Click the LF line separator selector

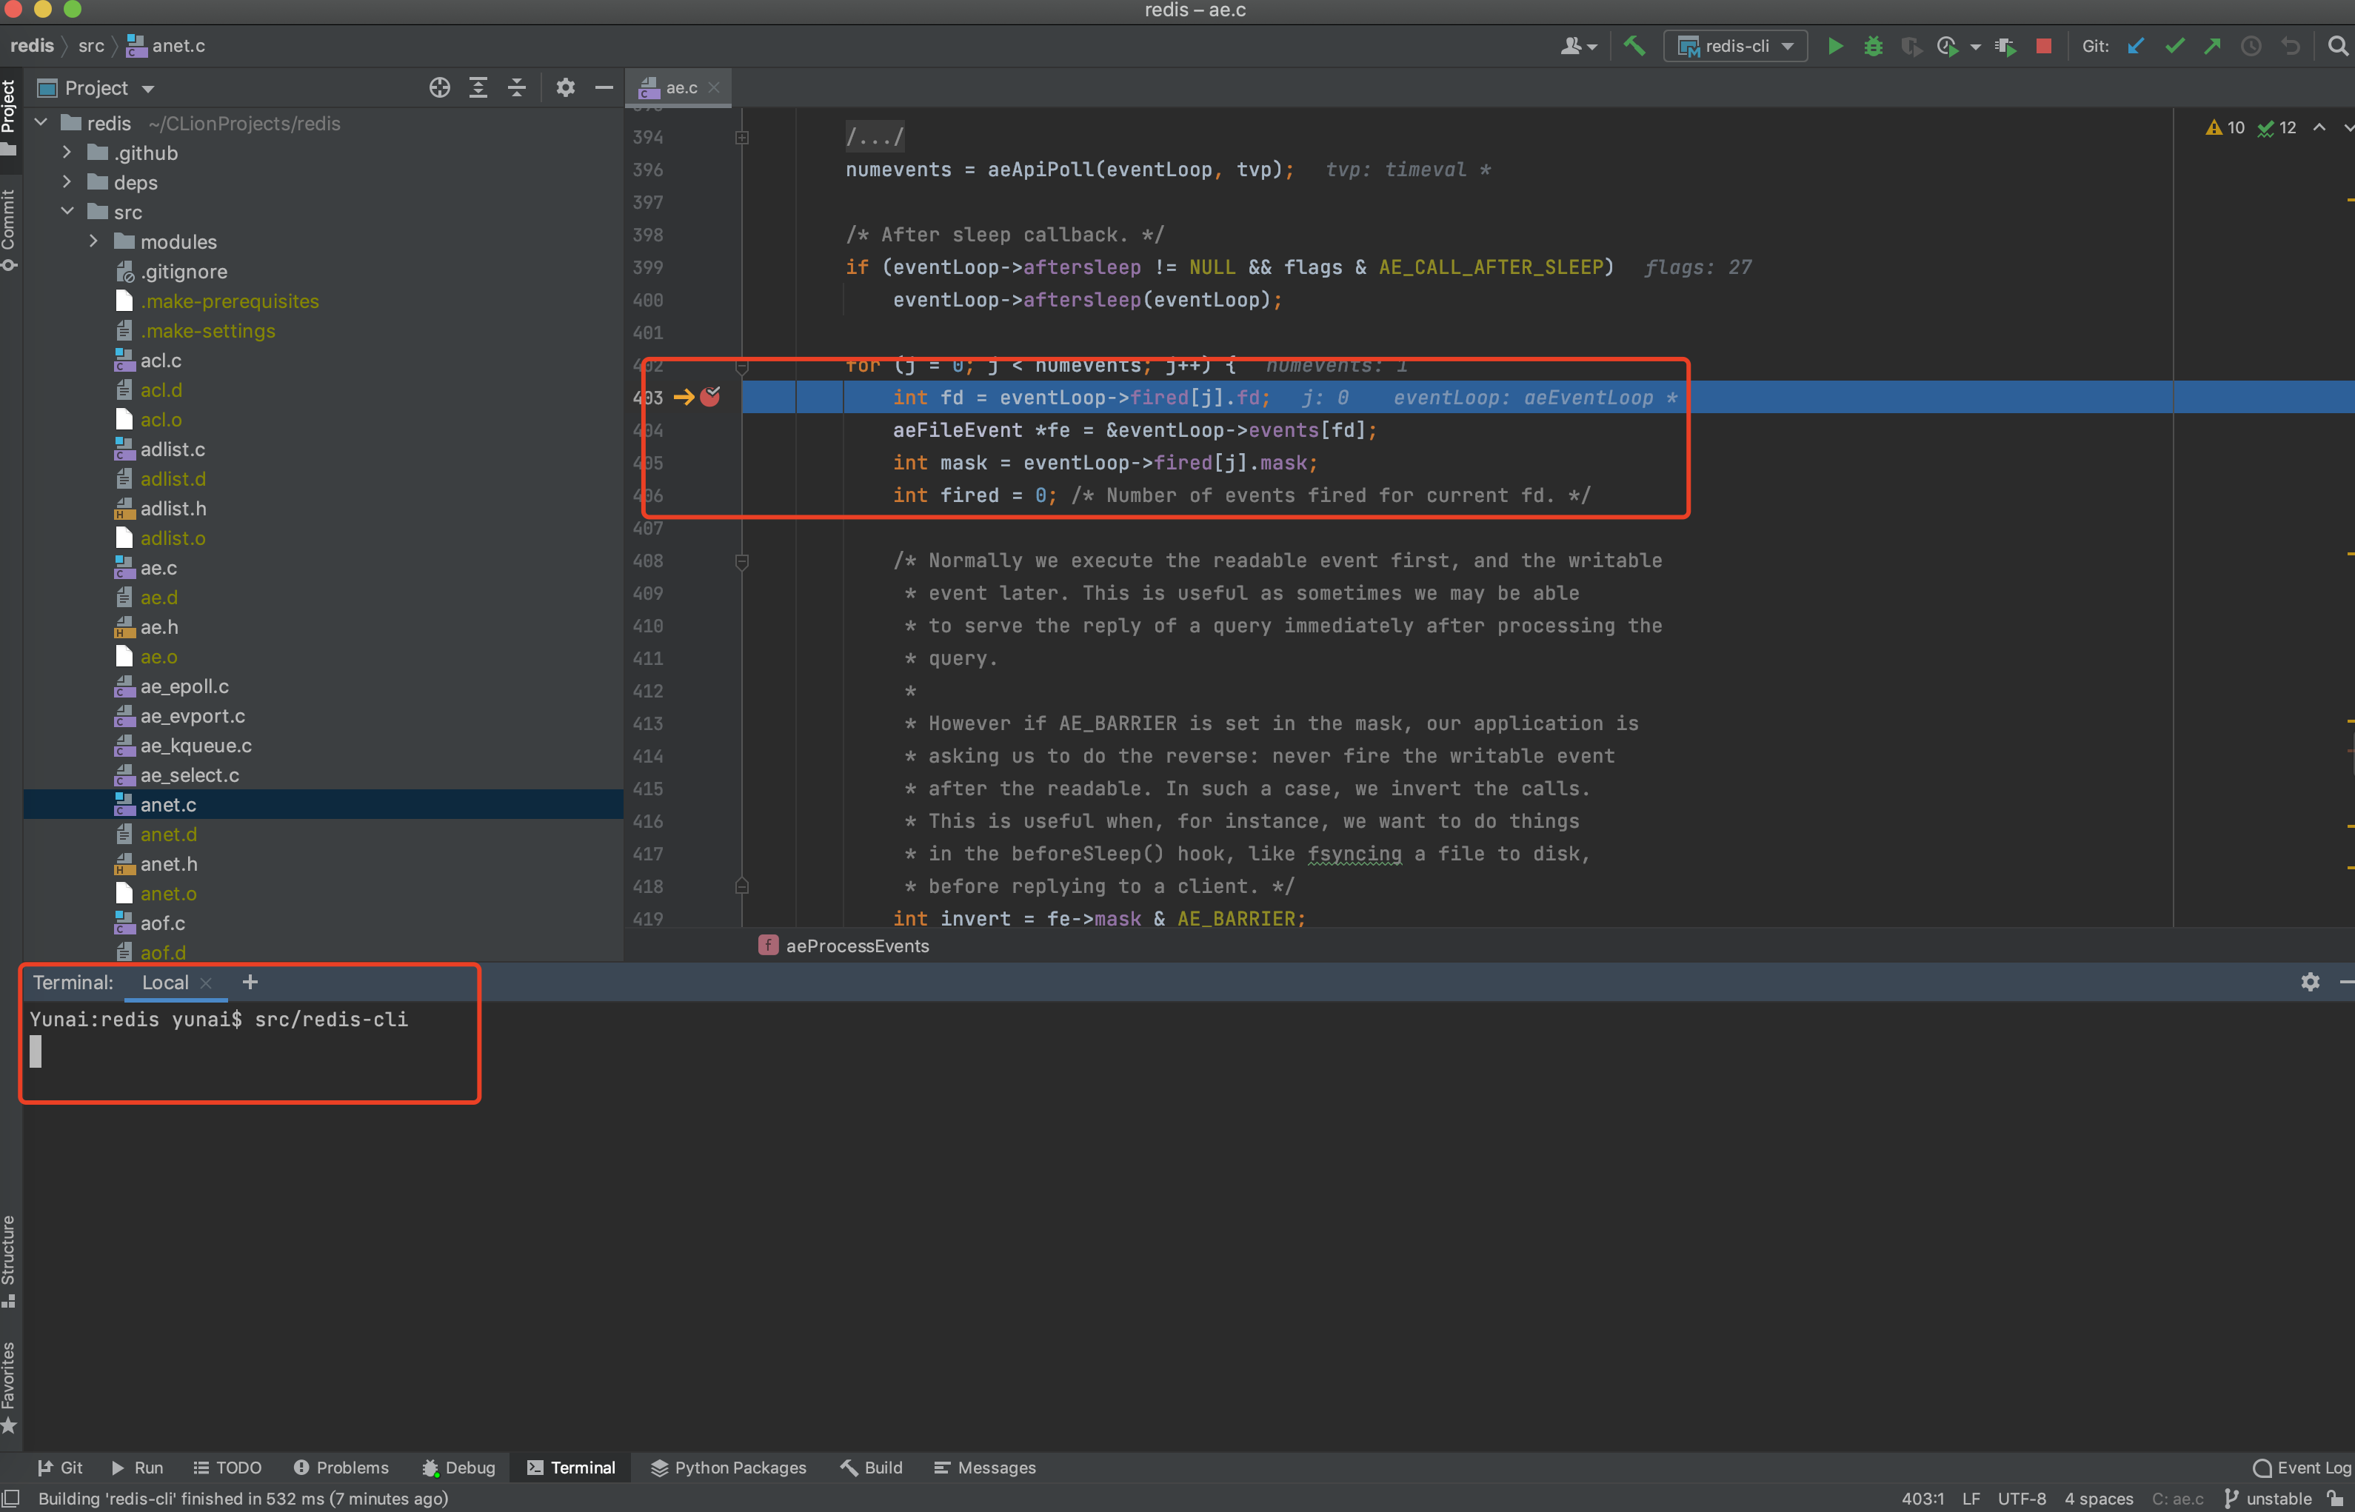[x=1971, y=1498]
